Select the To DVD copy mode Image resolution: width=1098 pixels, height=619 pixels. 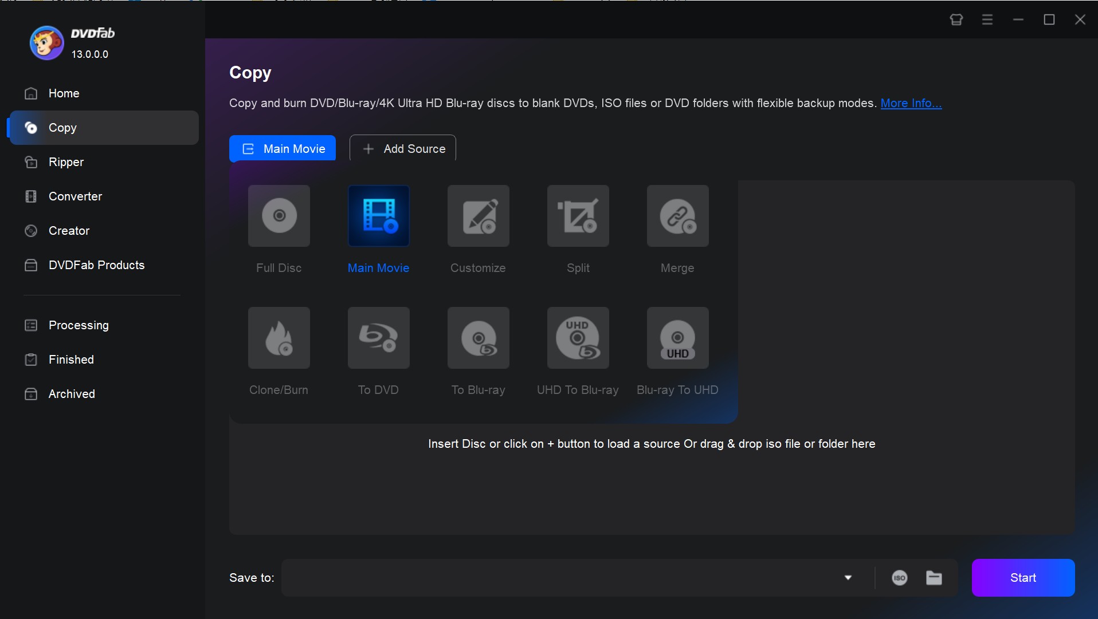click(378, 350)
